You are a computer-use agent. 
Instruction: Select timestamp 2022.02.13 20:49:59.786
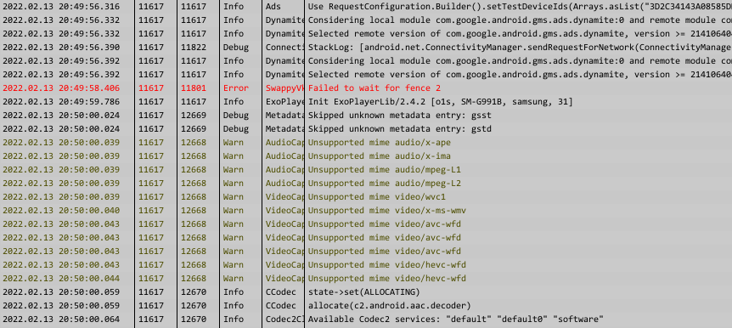tap(61, 102)
